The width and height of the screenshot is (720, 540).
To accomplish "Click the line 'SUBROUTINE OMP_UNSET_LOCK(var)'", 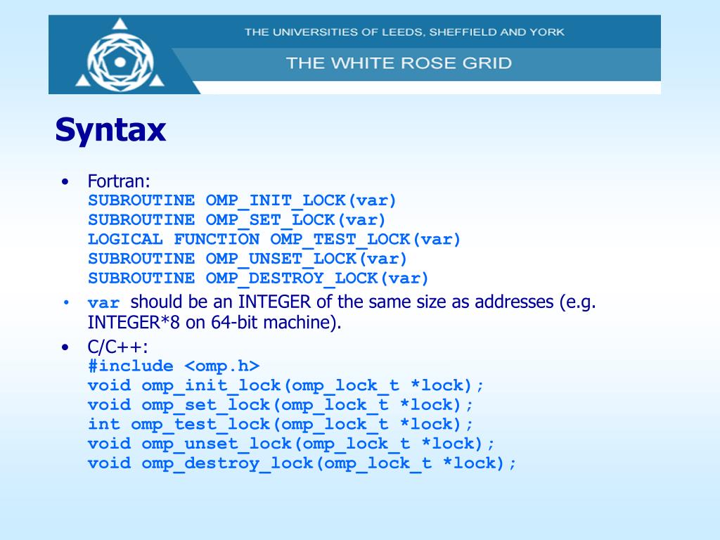I will 247,259.
